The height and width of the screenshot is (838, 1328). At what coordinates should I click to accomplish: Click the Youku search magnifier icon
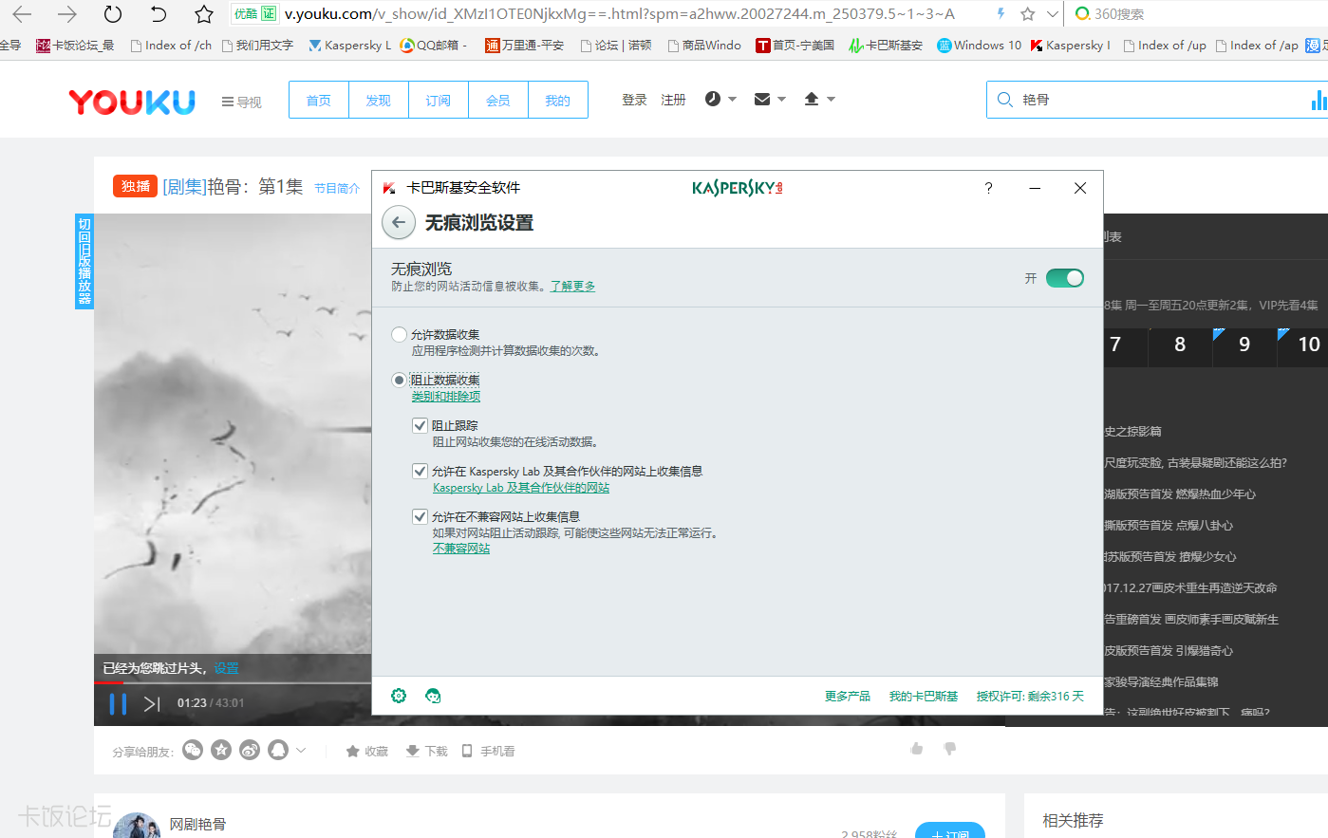[x=1005, y=100]
